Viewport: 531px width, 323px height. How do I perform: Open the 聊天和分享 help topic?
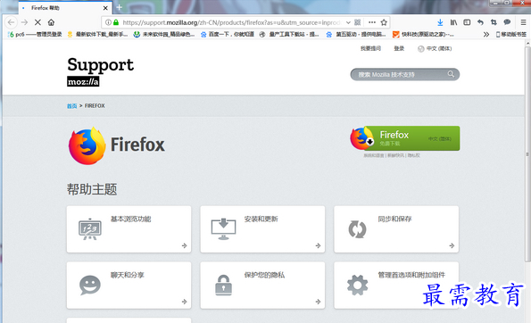point(129,286)
